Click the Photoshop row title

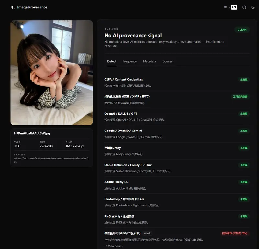point(124,199)
